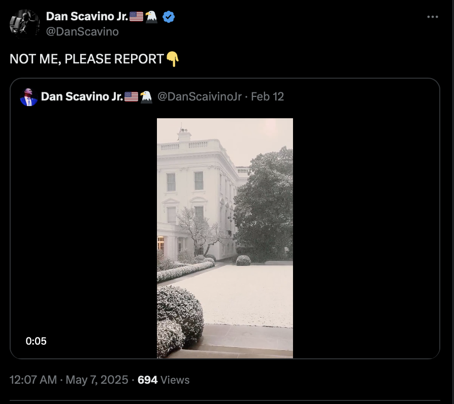Viewport: 454px width, 404px height.
Task: Open the @DanScaivinoJr handle in quoted post
Action: 200,96
